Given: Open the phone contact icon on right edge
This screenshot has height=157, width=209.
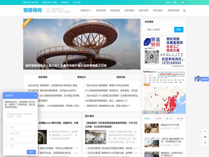Looking at the screenshot, I should pos(205,131).
